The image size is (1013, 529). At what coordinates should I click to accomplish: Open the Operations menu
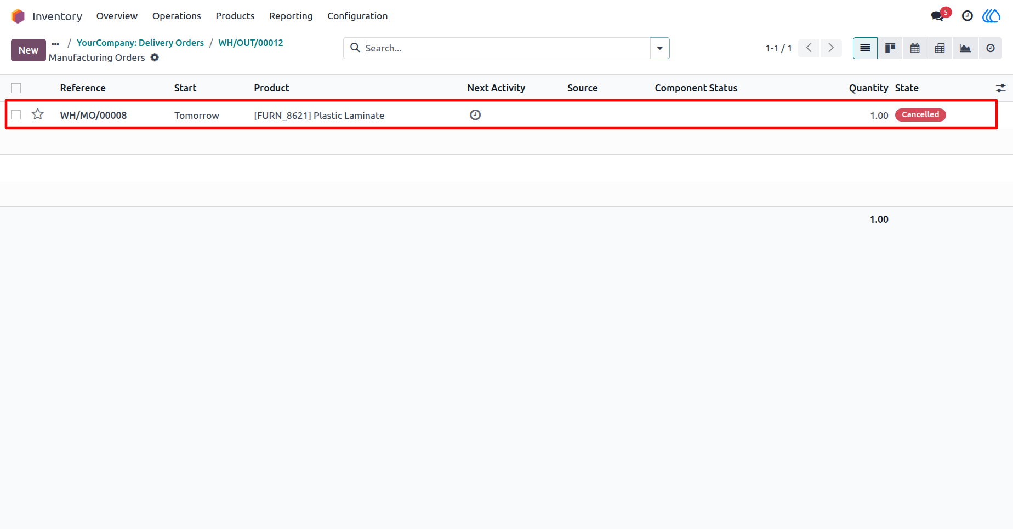click(177, 16)
